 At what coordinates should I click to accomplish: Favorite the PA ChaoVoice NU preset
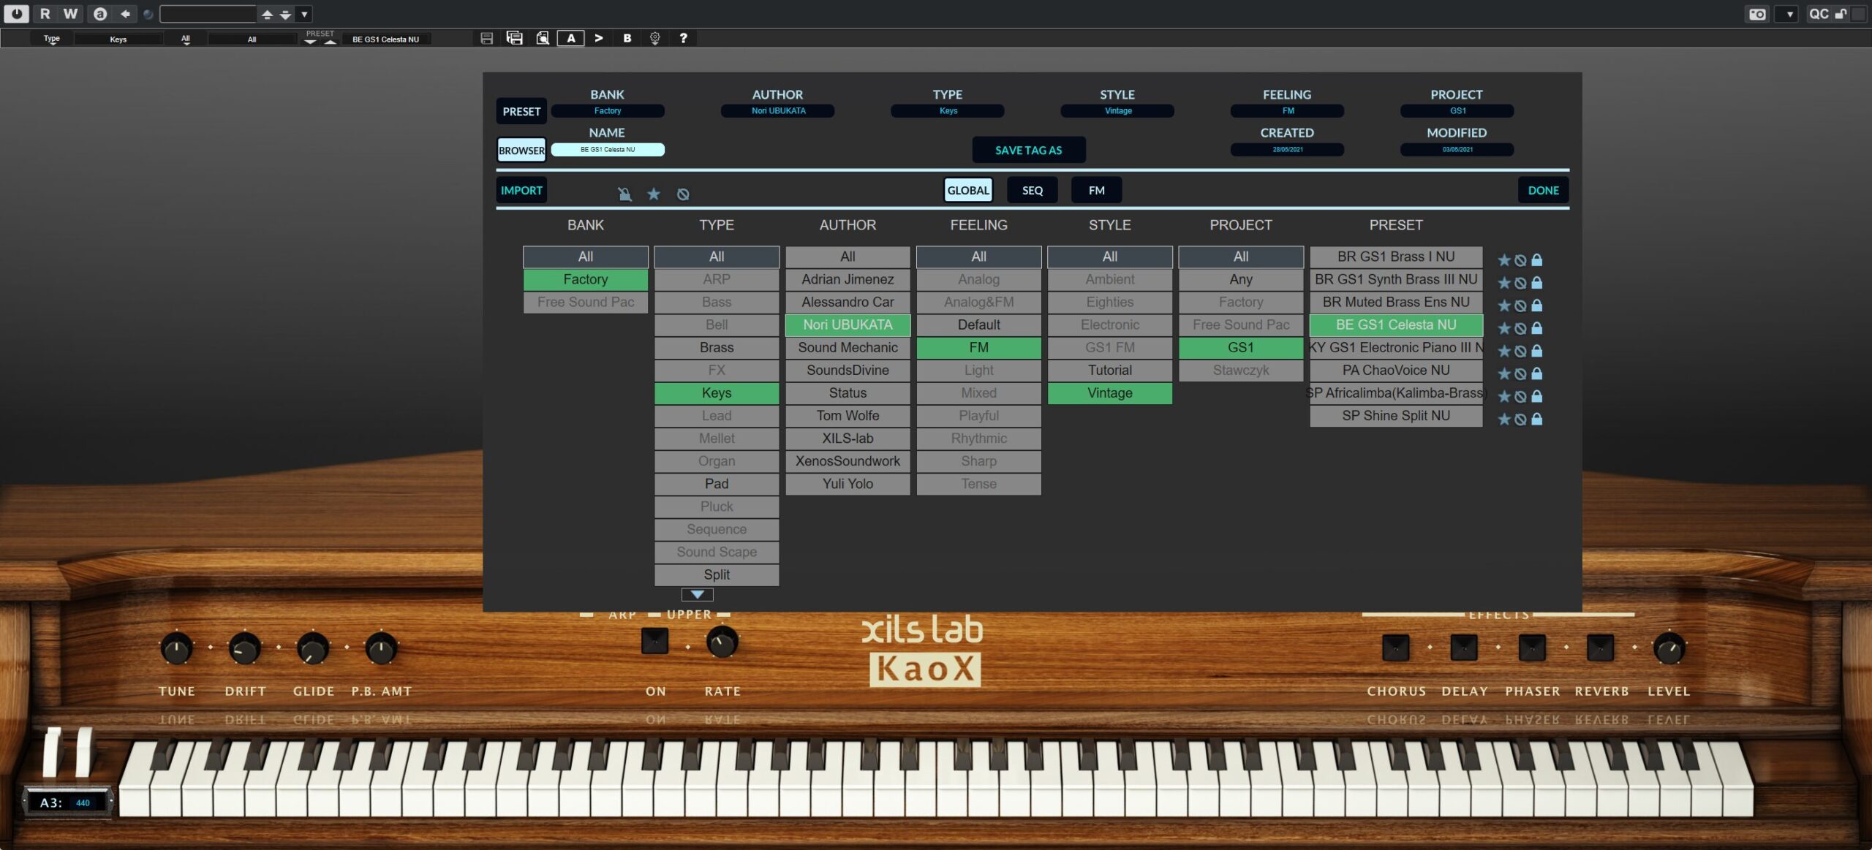[x=1503, y=373]
